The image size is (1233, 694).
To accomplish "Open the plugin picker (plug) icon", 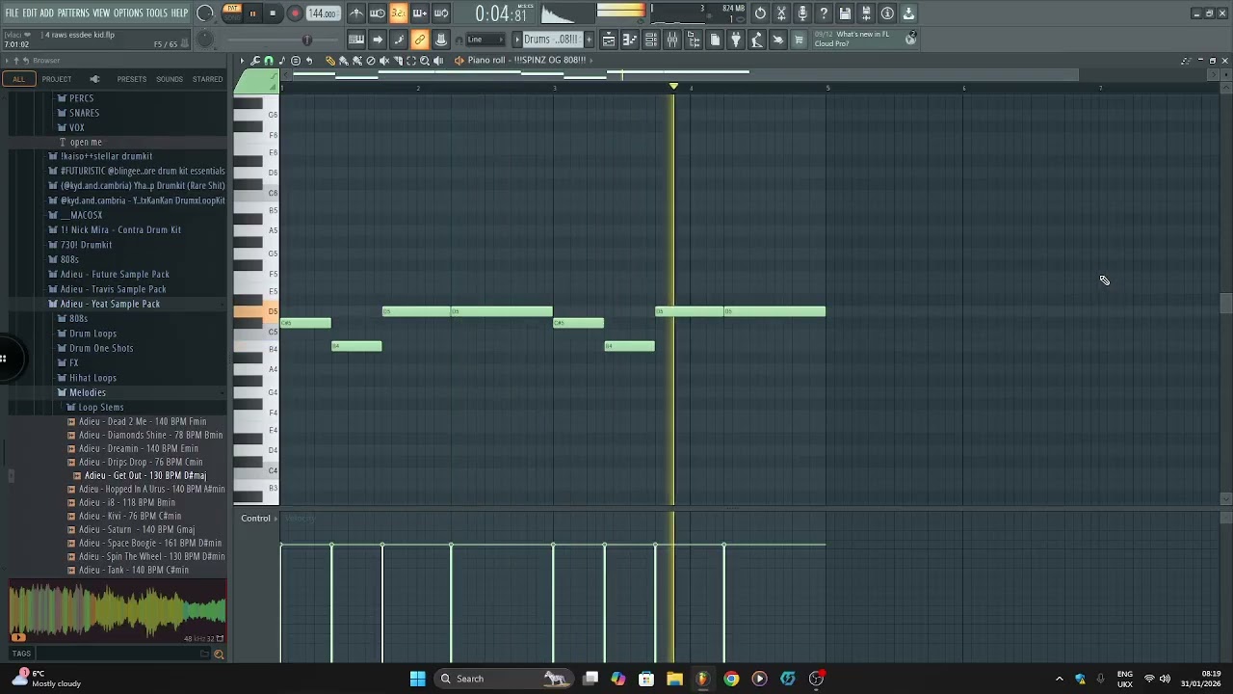I will 736,40.
